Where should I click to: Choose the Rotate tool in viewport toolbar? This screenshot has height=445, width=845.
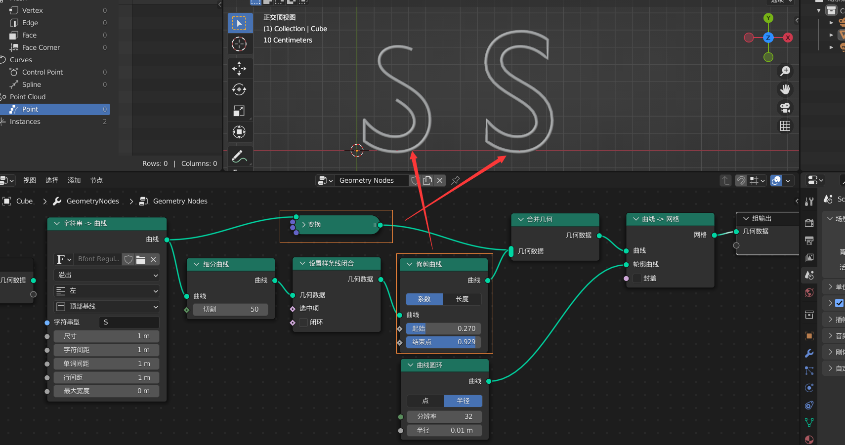[x=240, y=89]
